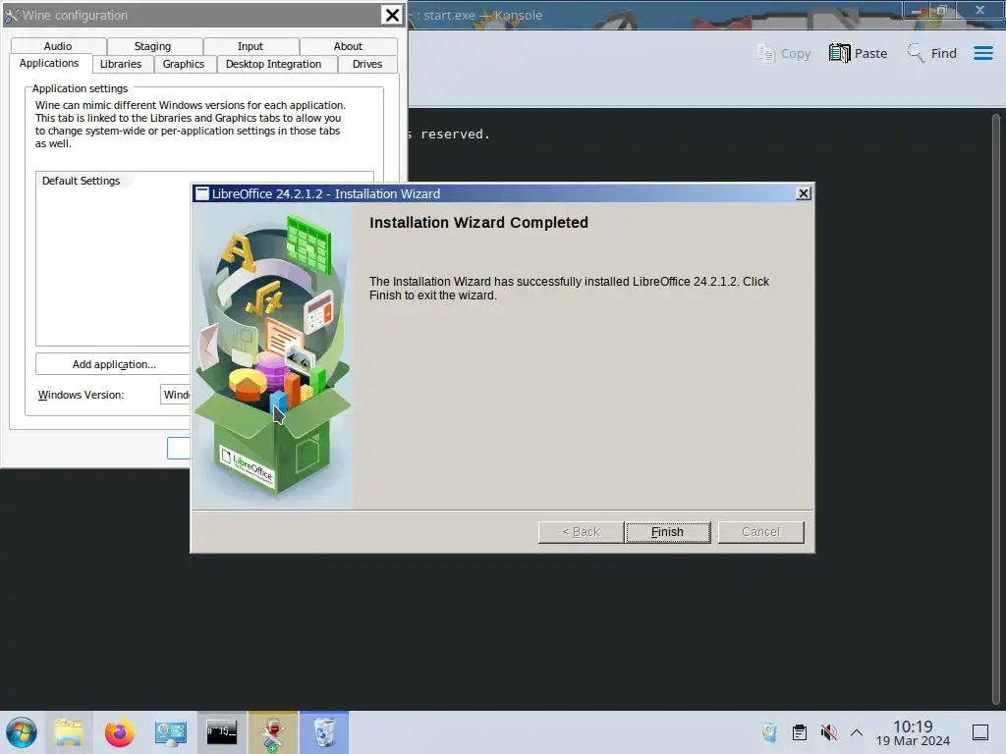Open the Desktop Integration tab
Screen dimensions: 1006x754
(x=274, y=64)
